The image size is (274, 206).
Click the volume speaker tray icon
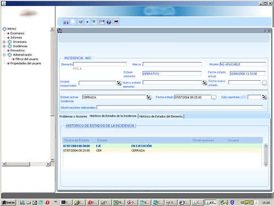tap(227, 203)
